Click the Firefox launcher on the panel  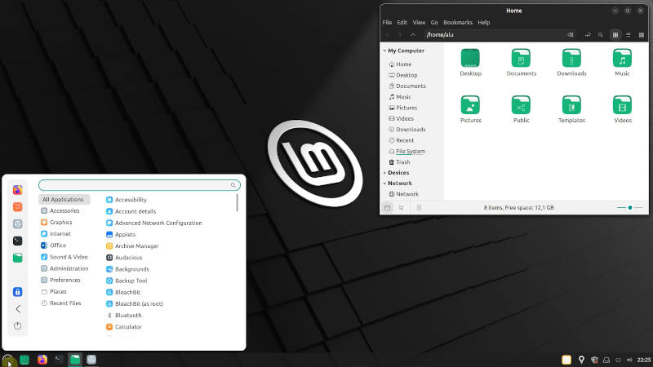[42, 360]
